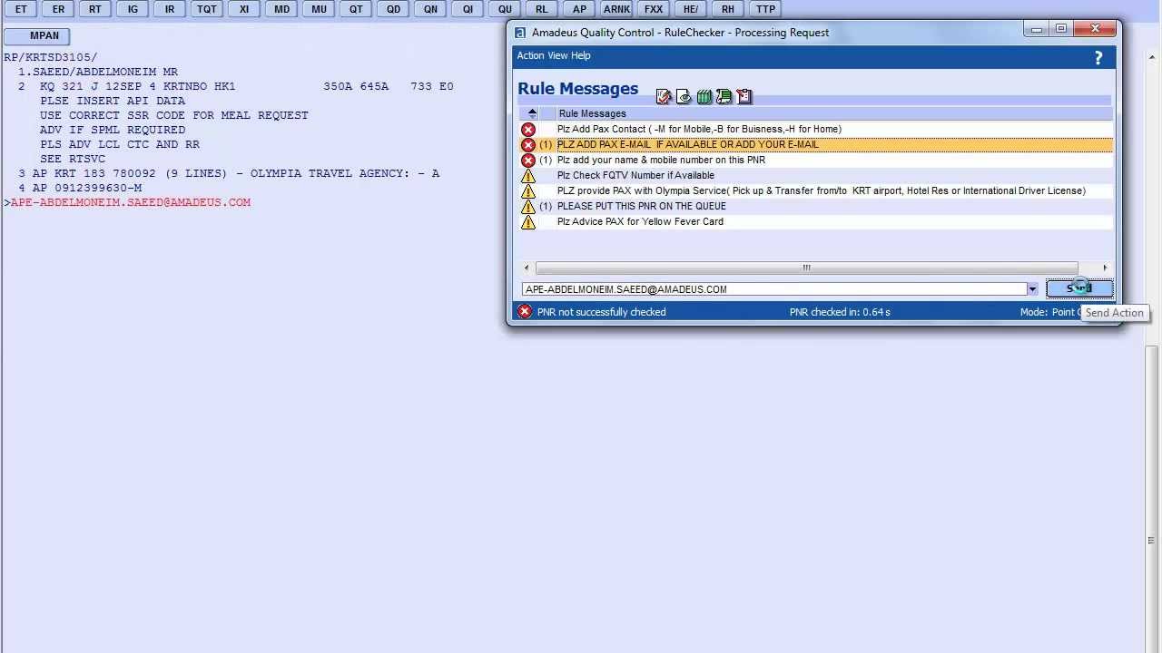1162x653 pixels.
Task: Click the red APE-ABDELMONEIM.SAEED command line in terminal
Action: click(x=130, y=202)
